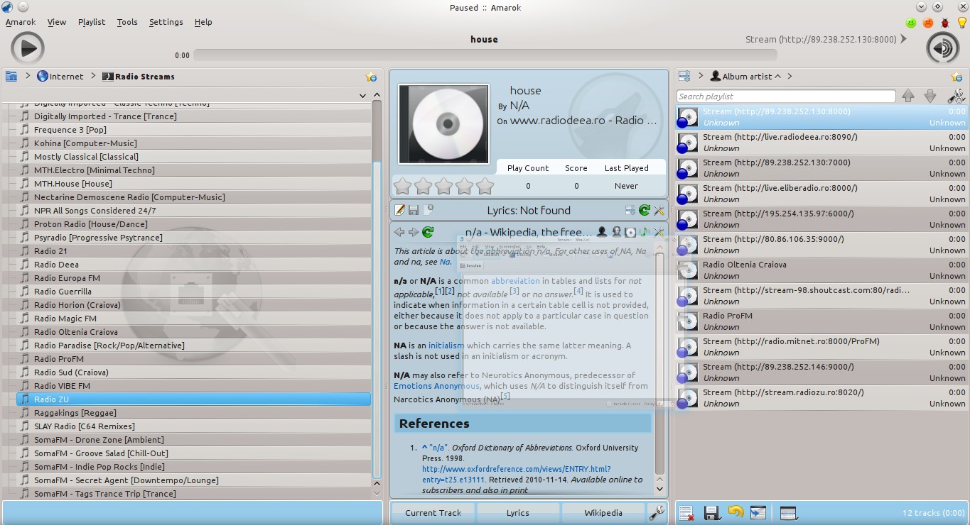Start playback with the play button

(28, 48)
